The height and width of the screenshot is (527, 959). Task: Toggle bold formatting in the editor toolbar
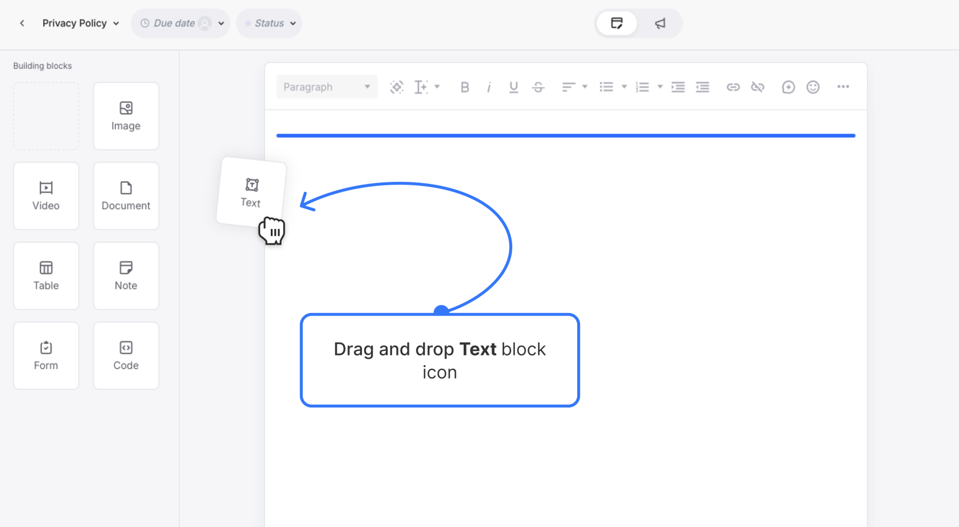465,87
